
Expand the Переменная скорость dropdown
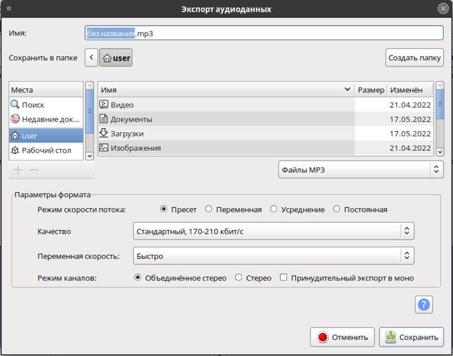click(x=274, y=256)
